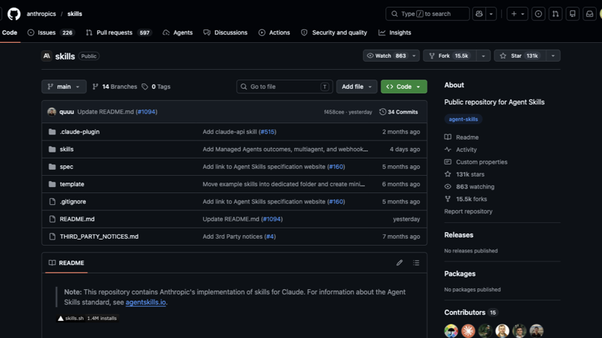Open the issues icon in top header
Image resolution: width=602 pixels, height=338 pixels.
(x=538, y=14)
